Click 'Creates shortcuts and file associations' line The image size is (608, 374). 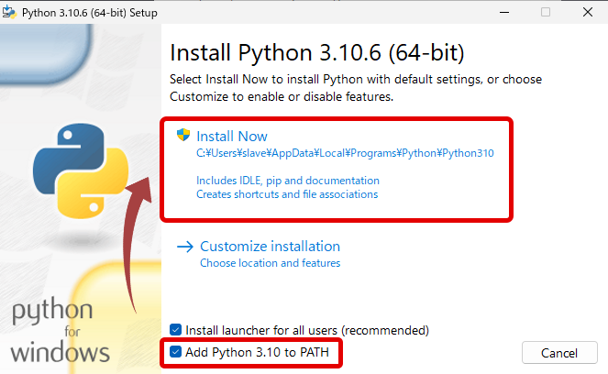click(287, 194)
